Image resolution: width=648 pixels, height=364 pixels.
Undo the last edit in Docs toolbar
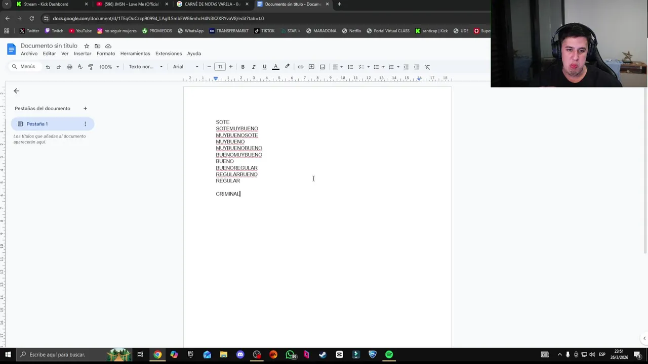coord(48,67)
